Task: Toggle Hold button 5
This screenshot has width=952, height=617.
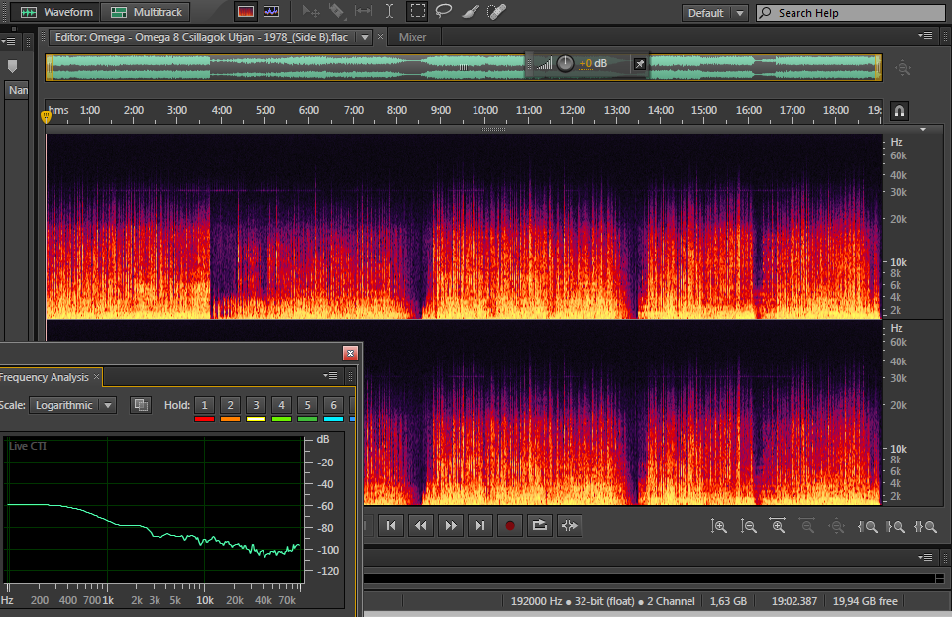Action: click(308, 405)
